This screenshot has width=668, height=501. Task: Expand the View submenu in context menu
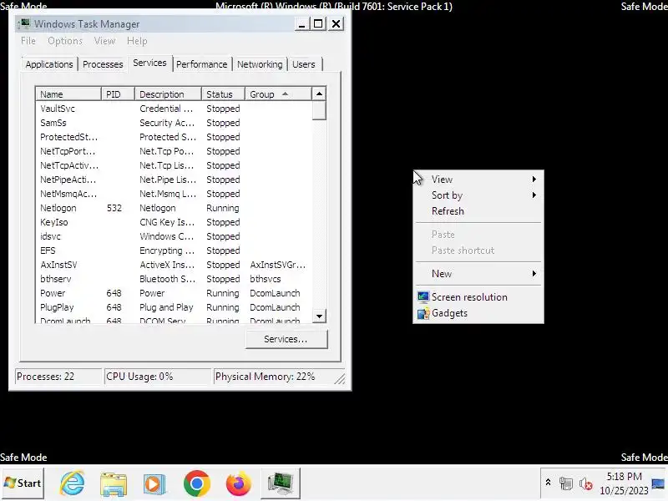[478, 180]
